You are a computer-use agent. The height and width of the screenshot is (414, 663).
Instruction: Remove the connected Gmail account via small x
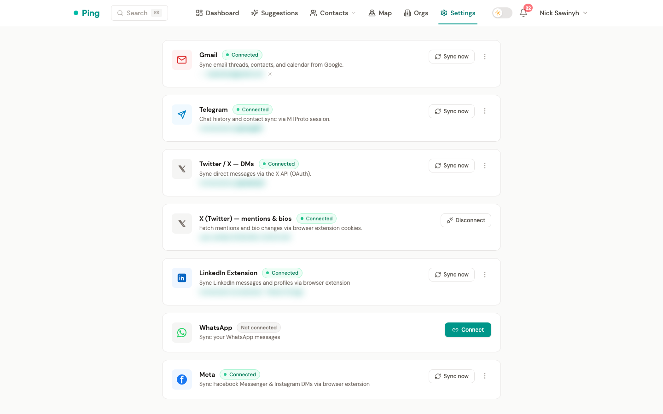270,74
